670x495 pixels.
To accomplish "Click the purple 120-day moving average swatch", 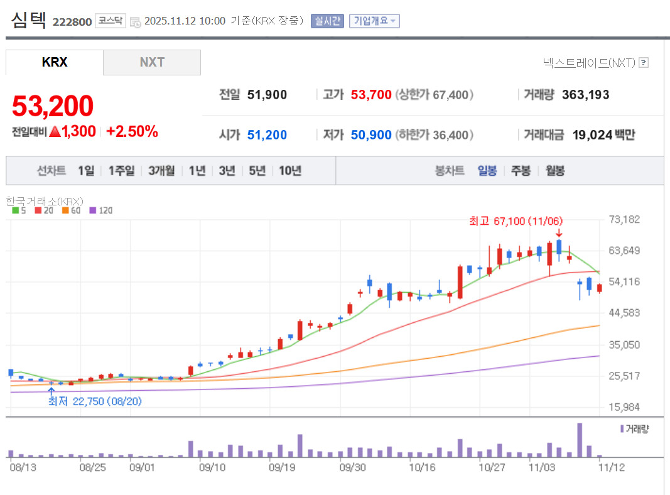I will 93,211.
